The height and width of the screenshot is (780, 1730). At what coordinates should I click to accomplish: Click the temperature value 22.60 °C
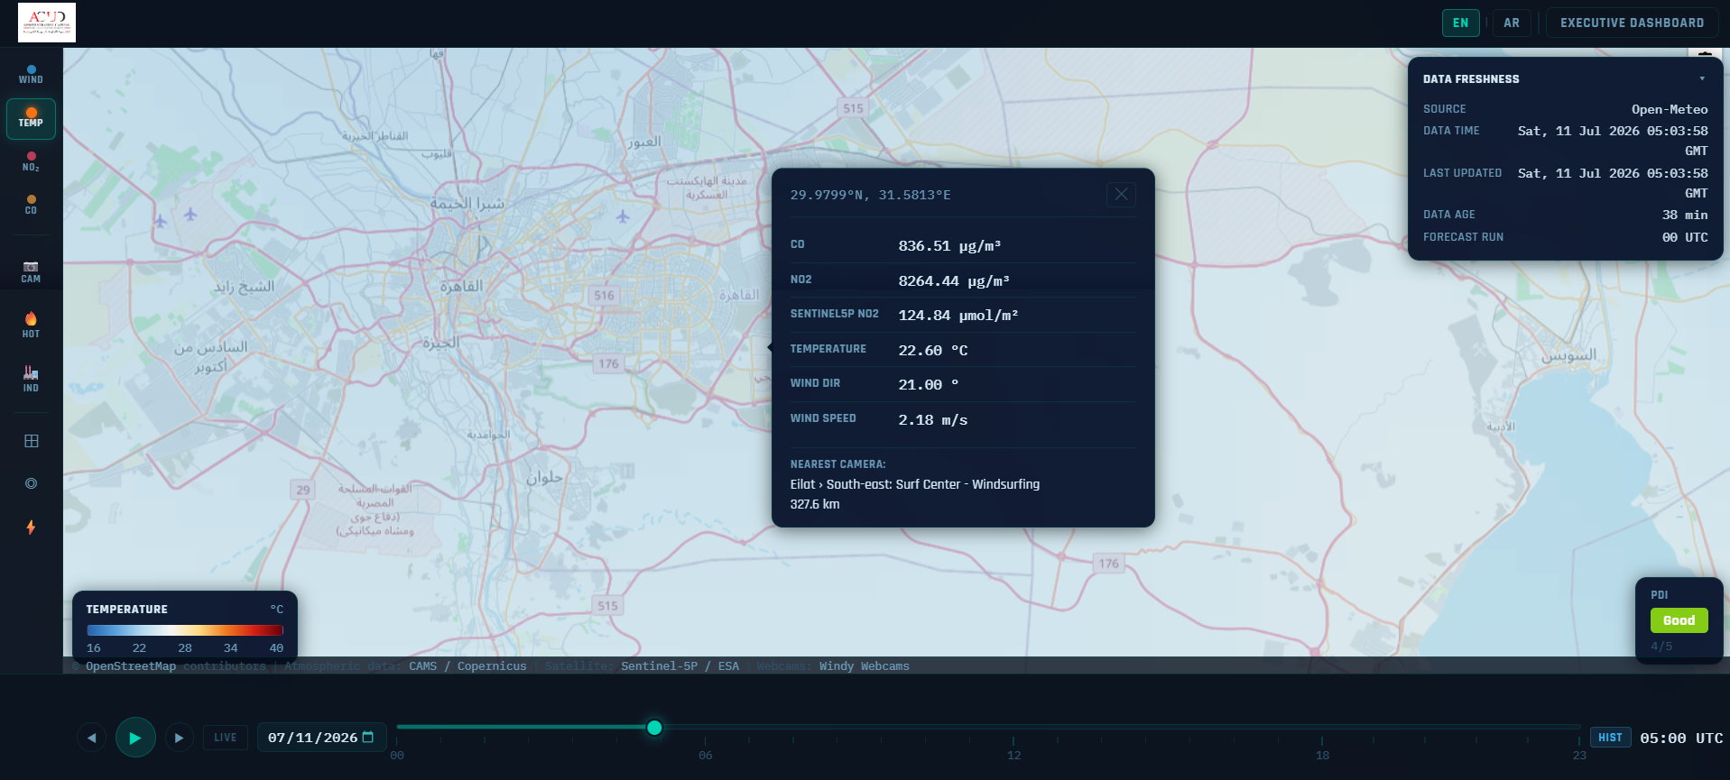pyautogui.click(x=933, y=351)
